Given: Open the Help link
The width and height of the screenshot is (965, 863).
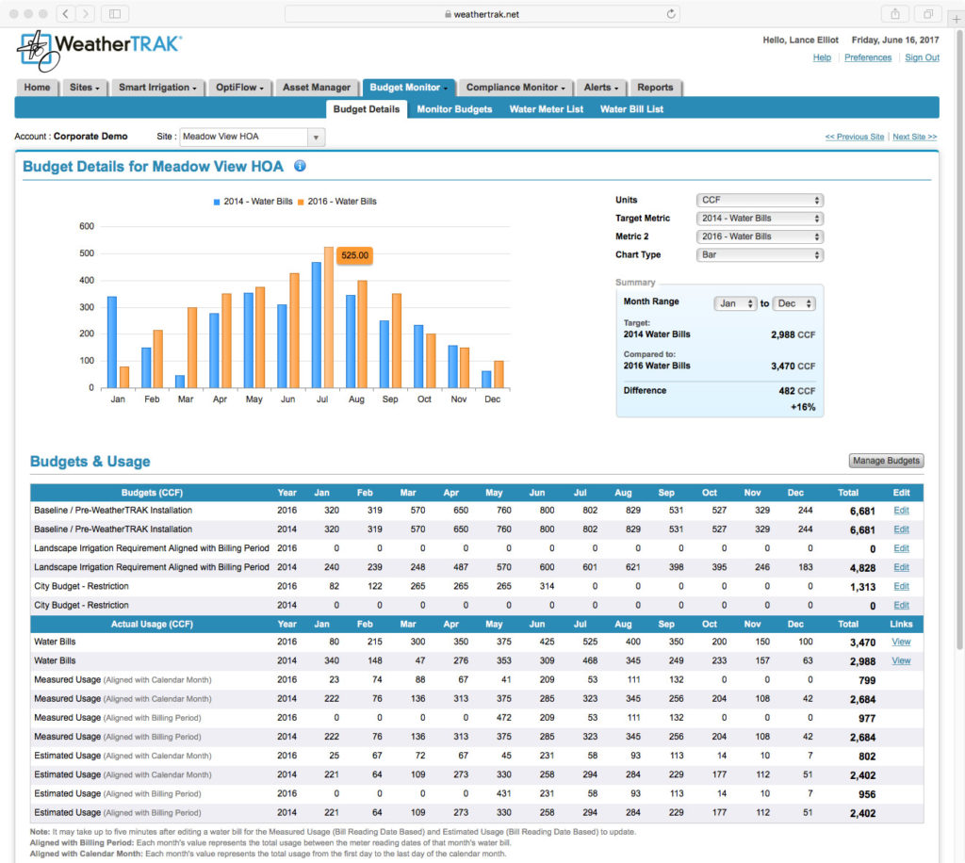Looking at the screenshot, I should [x=822, y=57].
